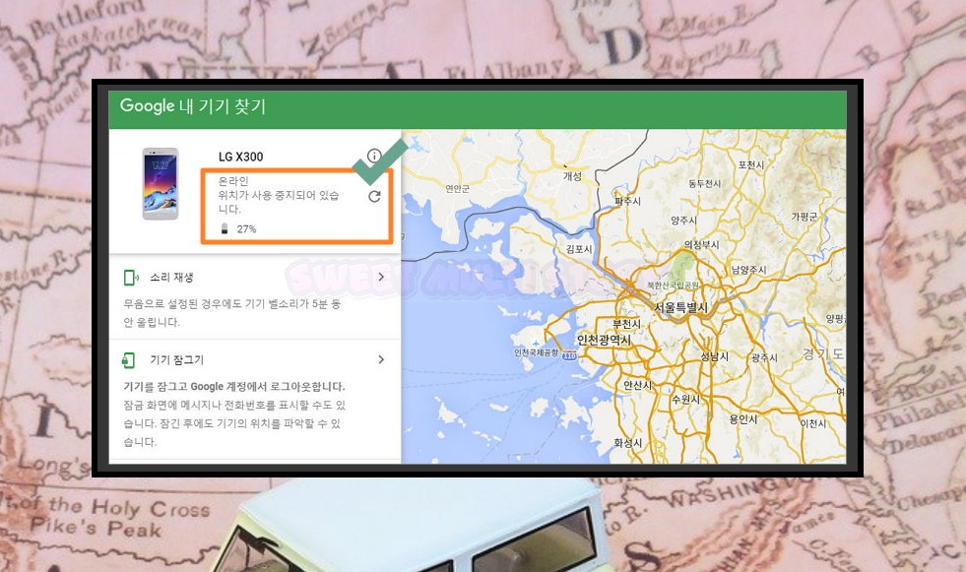Click 인천국제공항 marker on the map
Image resolution: width=966 pixels, height=572 pixels.
point(536,352)
